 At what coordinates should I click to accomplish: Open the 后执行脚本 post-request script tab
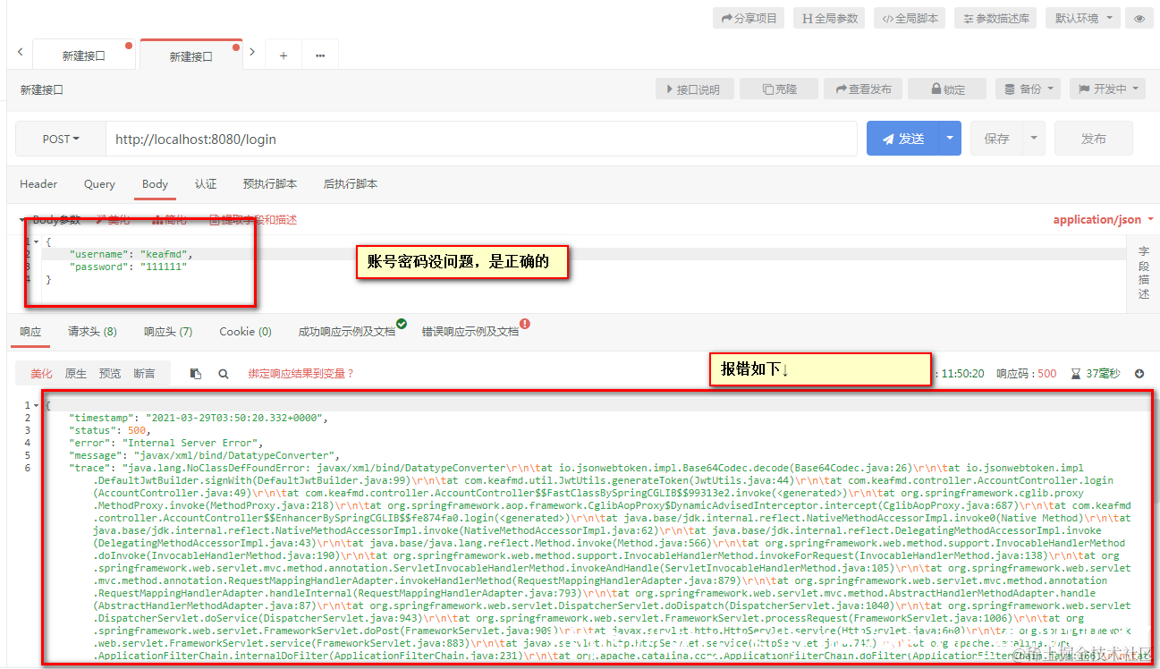[351, 184]
